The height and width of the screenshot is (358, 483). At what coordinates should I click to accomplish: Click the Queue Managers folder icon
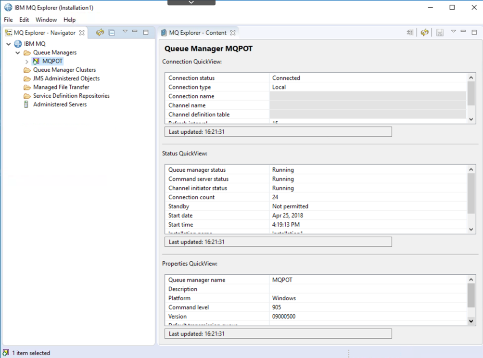[x=27, y=52]
